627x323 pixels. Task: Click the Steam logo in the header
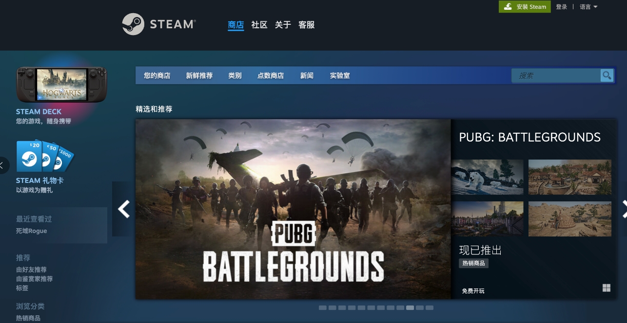pyautogui.click(x=158, y=24)
